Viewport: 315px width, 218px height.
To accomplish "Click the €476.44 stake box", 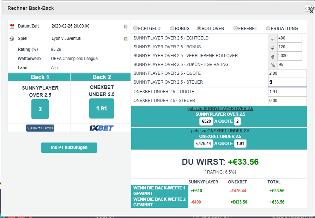I will (x=204, y=144).
